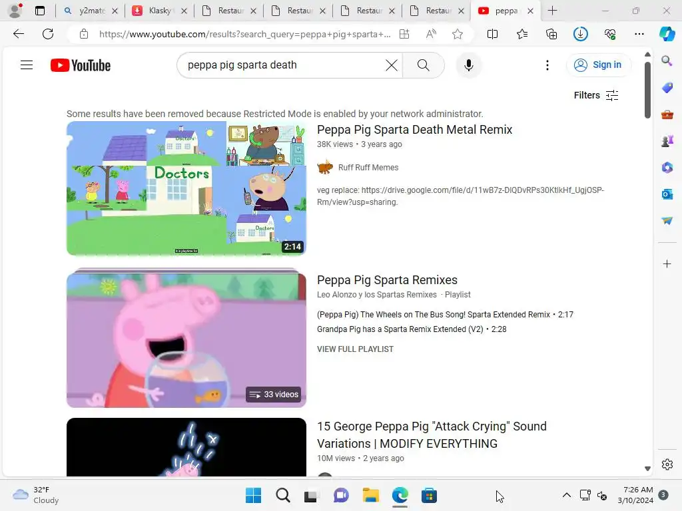Open a new browser tab

(x=552, y=11)
